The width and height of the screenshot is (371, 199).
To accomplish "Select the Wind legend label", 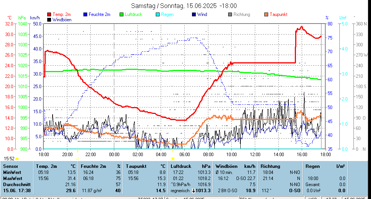I will pos(202,14).
